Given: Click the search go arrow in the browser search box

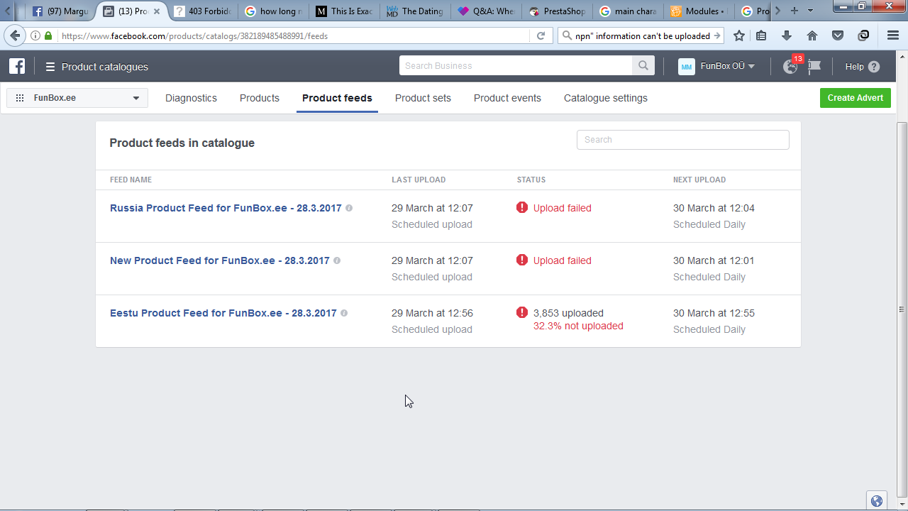Looking at the screenshot, I should [717, 35].
